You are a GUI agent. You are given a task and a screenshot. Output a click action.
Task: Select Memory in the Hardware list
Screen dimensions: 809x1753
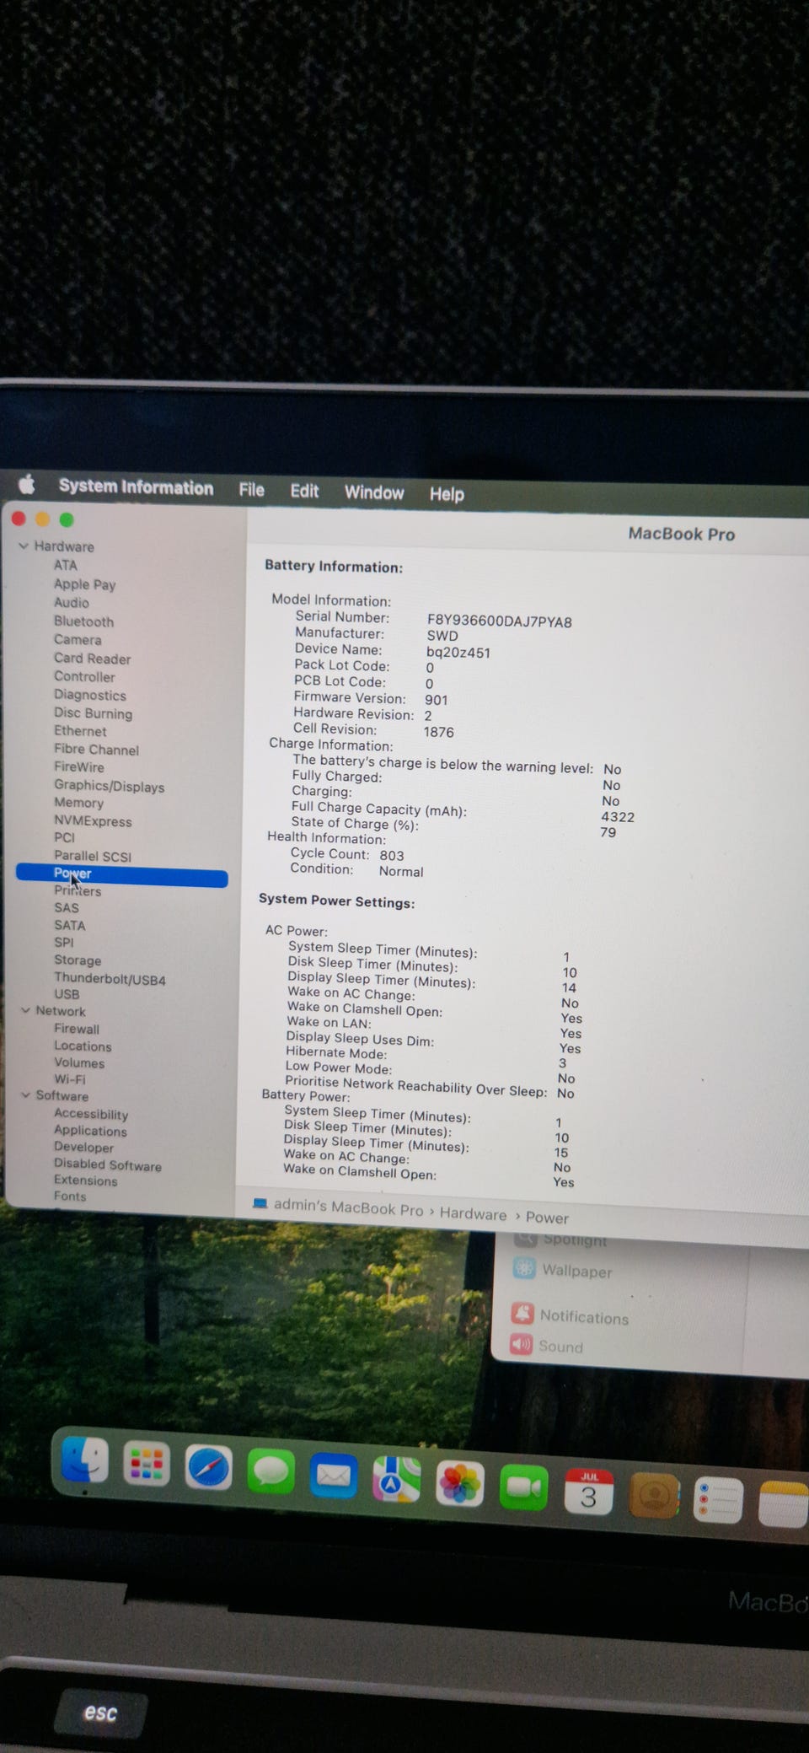coord(78,803)
